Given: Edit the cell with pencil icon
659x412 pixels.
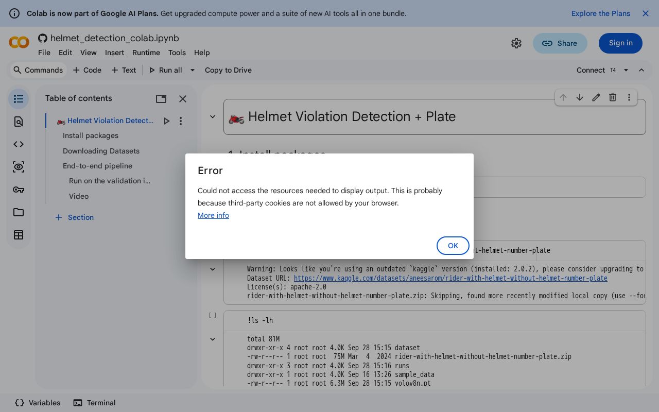Looking at the screenshot, I should (x=596, y=97).
